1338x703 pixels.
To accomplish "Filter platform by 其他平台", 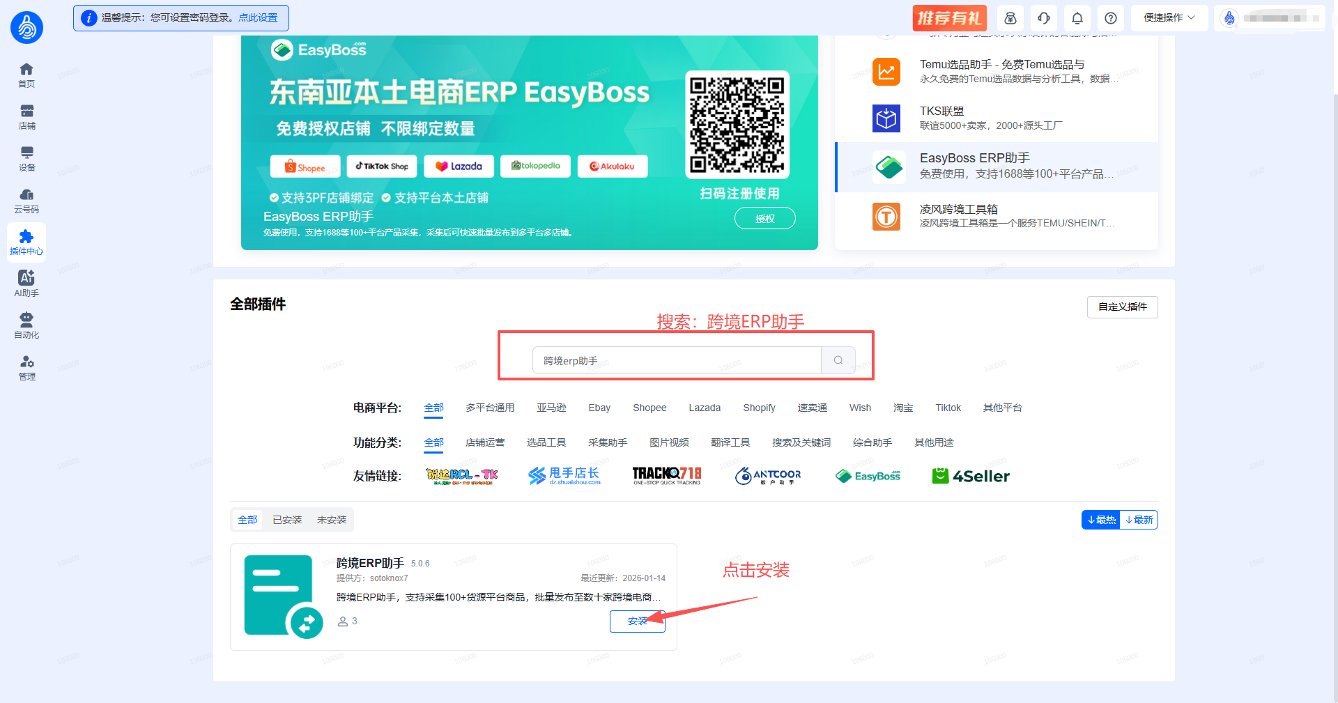I will point(1002,408).
